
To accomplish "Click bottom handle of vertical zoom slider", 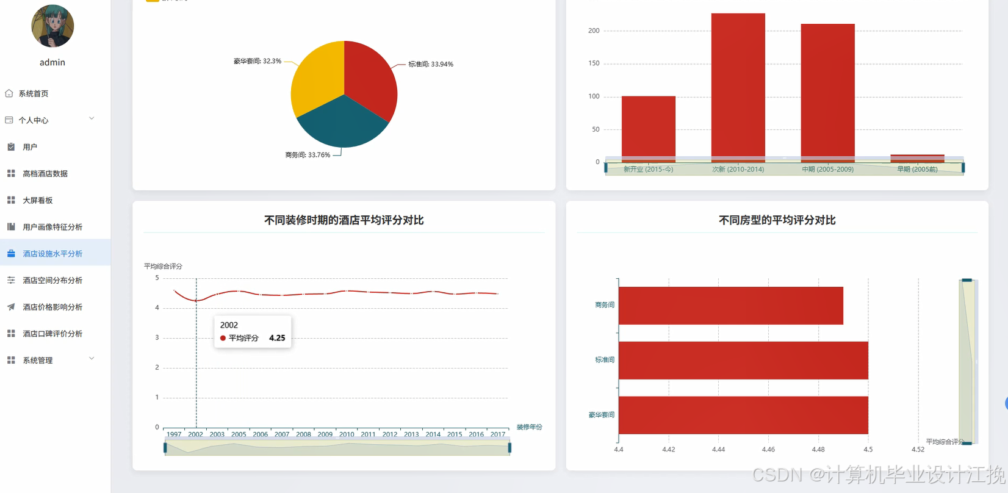I will [x=967, y=444].
